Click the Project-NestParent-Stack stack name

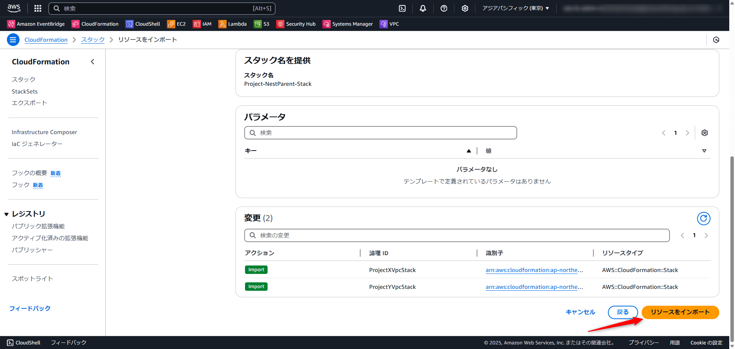pos(278,84)
